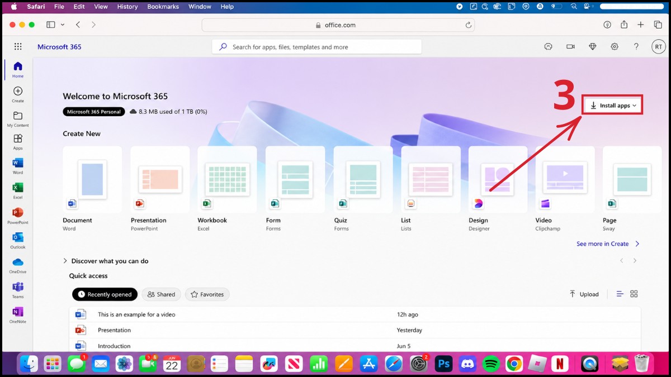
Task: Open the Microsoft 365 app launcher grid
Action: pyautogui.click(x=18, y=47)
